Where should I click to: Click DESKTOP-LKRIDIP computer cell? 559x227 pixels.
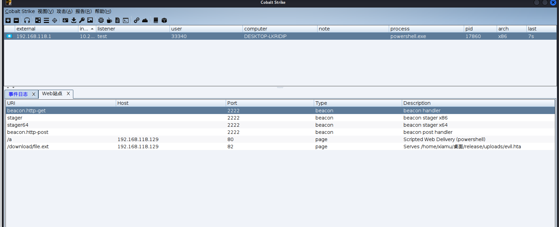pos(265,36)
